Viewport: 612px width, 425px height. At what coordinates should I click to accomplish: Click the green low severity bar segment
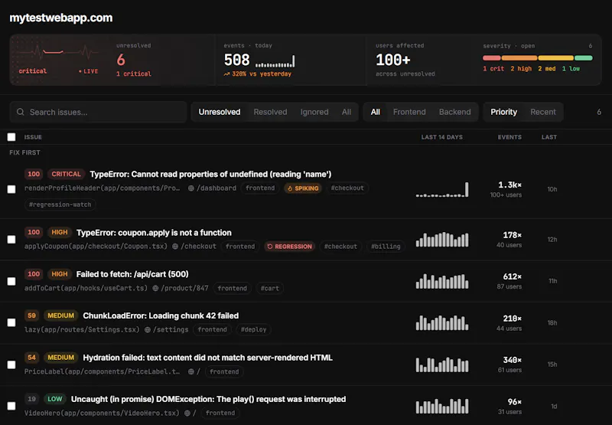584,57
